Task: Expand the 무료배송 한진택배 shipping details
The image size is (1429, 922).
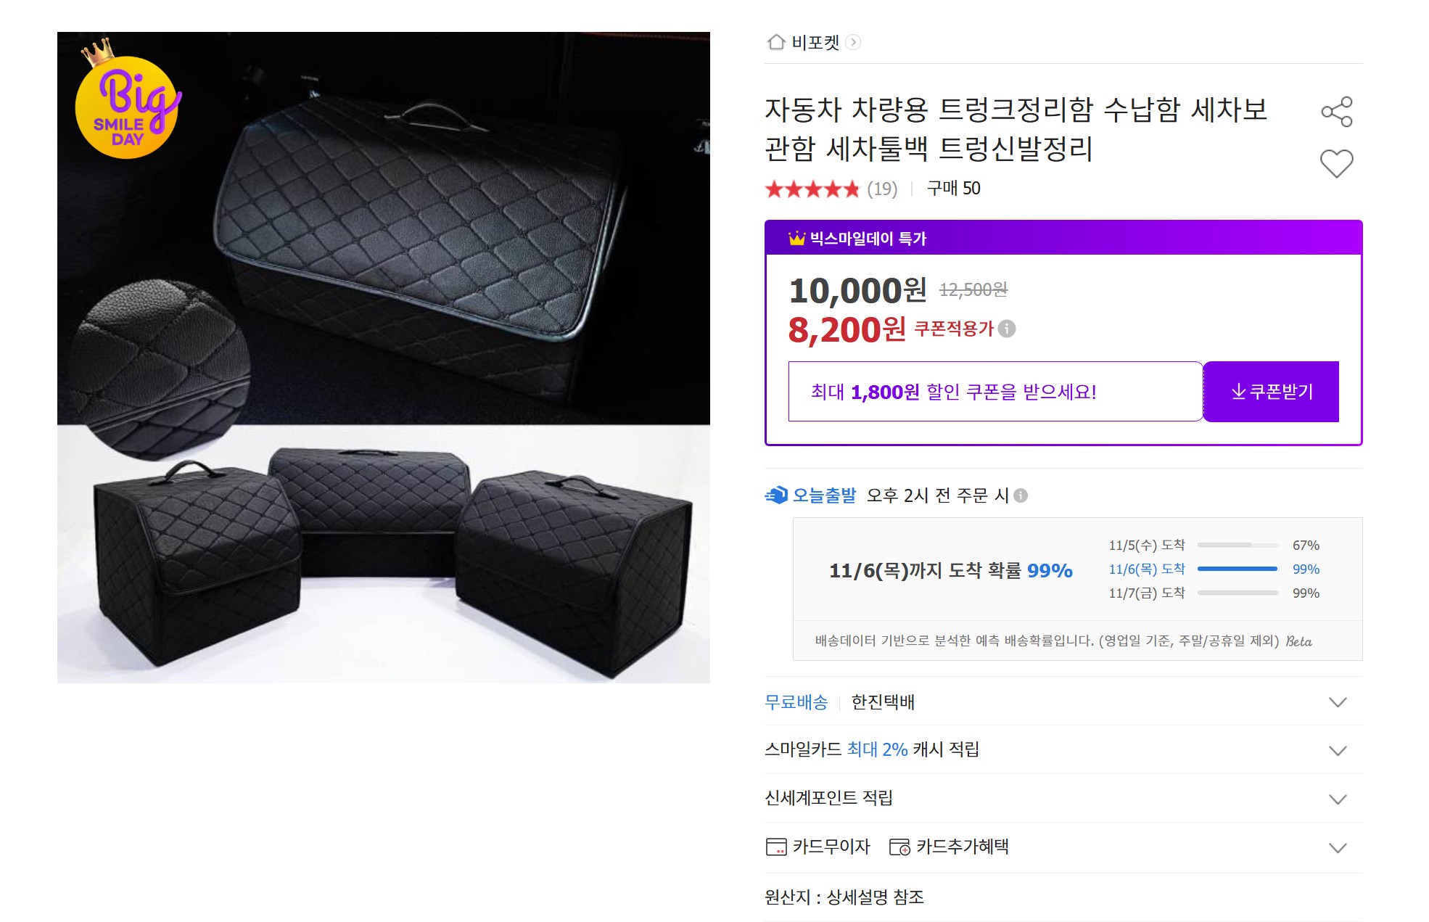Action: coord(1337,702)
